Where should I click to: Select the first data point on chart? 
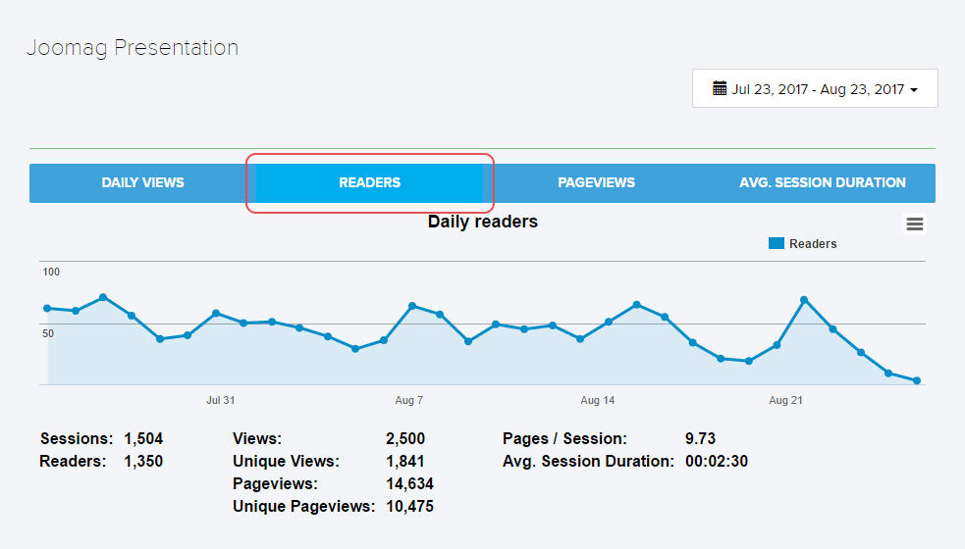[47, 308]
